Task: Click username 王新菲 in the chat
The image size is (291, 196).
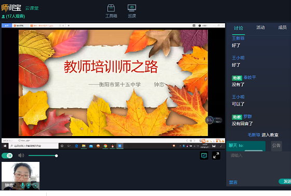Action: (x=238, y=38)
